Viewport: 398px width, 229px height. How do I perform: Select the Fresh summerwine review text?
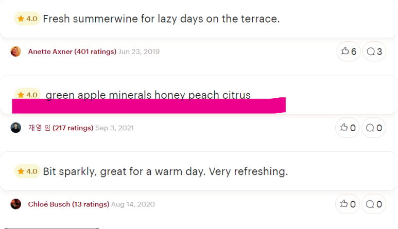(161, 19)
